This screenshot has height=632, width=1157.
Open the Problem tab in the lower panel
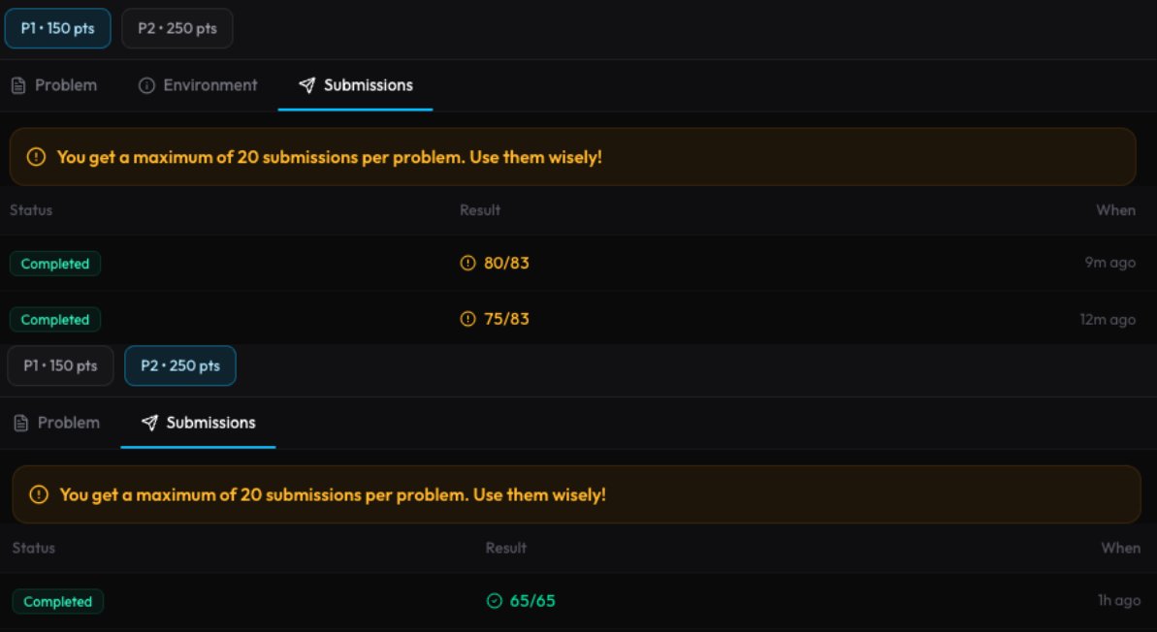pos(57,423)
